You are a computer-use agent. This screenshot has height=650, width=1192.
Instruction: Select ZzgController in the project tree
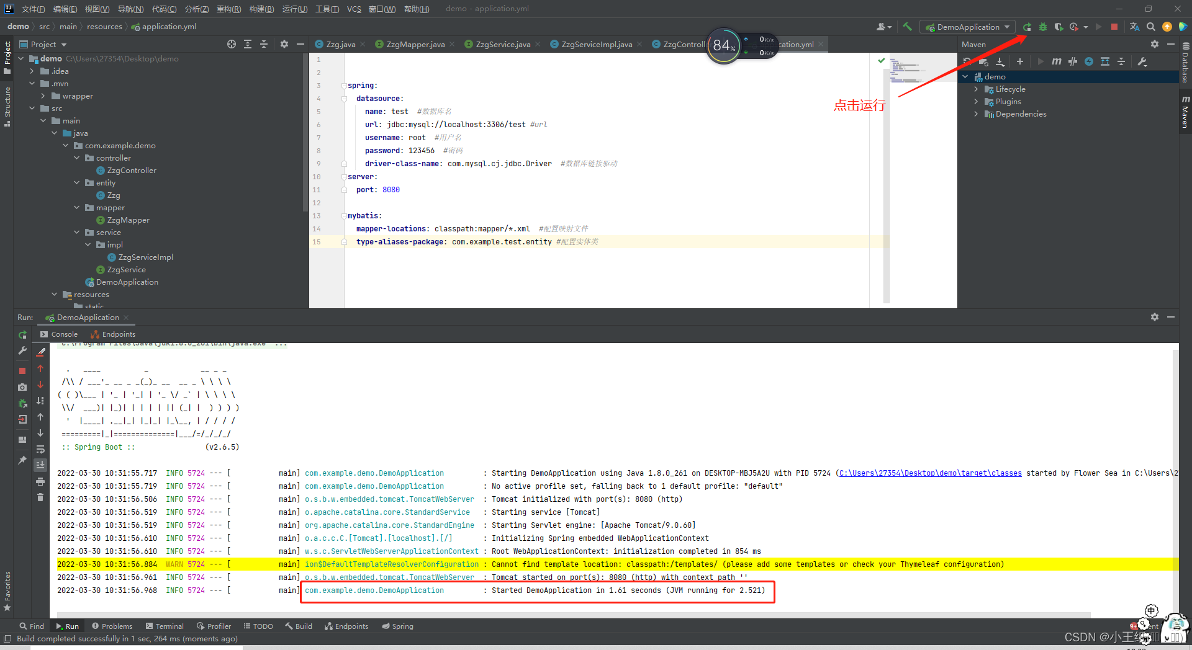(131, 170)
